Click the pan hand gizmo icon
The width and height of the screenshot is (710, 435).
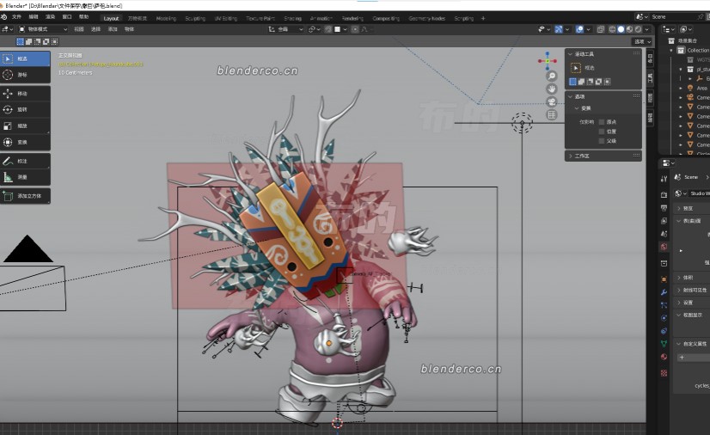pyautogui.click(x=552, y=89)
